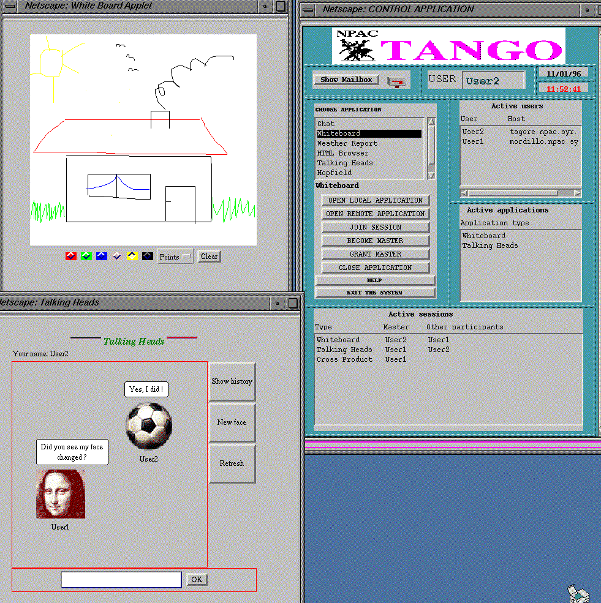Click Exit The System button

[x=375, y=293]
